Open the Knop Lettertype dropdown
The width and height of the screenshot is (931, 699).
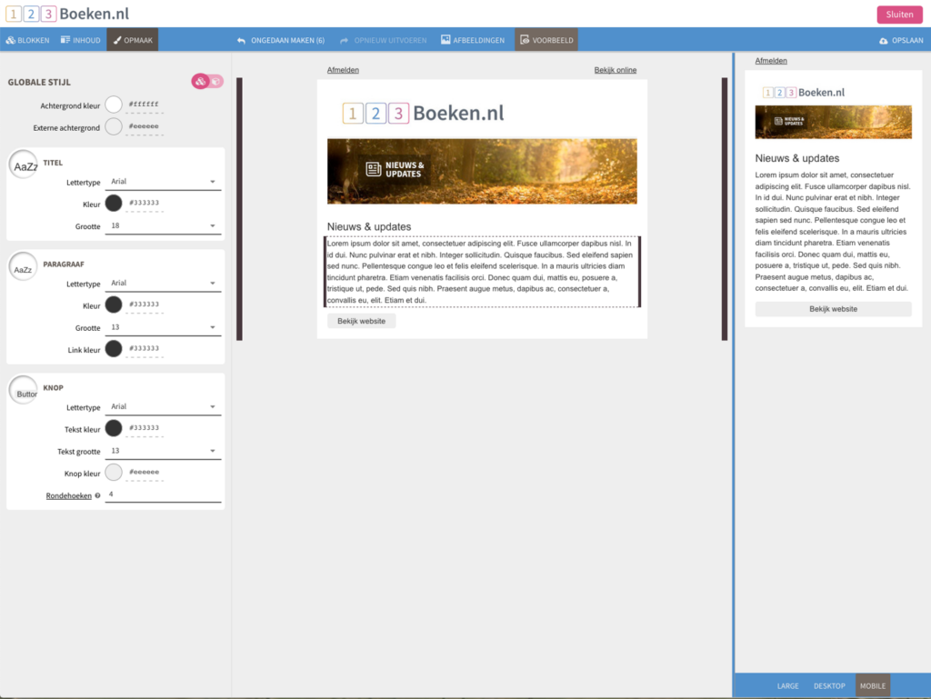pyautogui.click(x=163, y=407)
